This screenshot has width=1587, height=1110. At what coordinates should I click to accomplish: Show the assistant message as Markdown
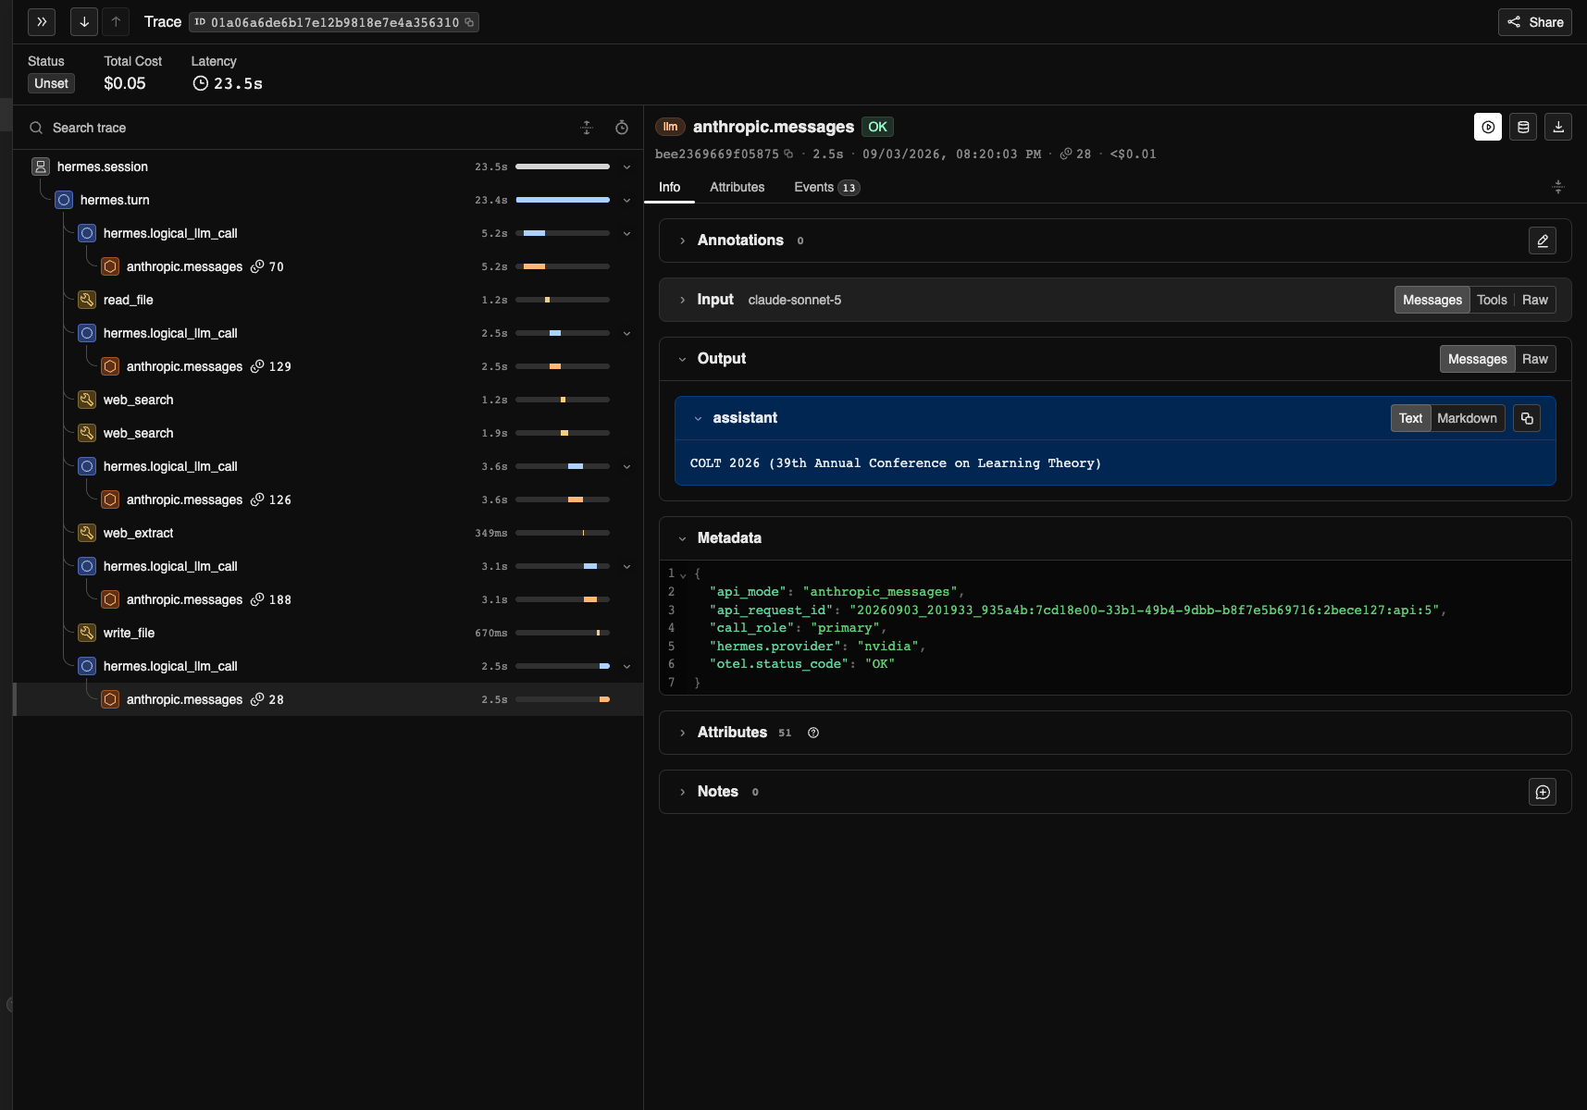pos(1467,418)
